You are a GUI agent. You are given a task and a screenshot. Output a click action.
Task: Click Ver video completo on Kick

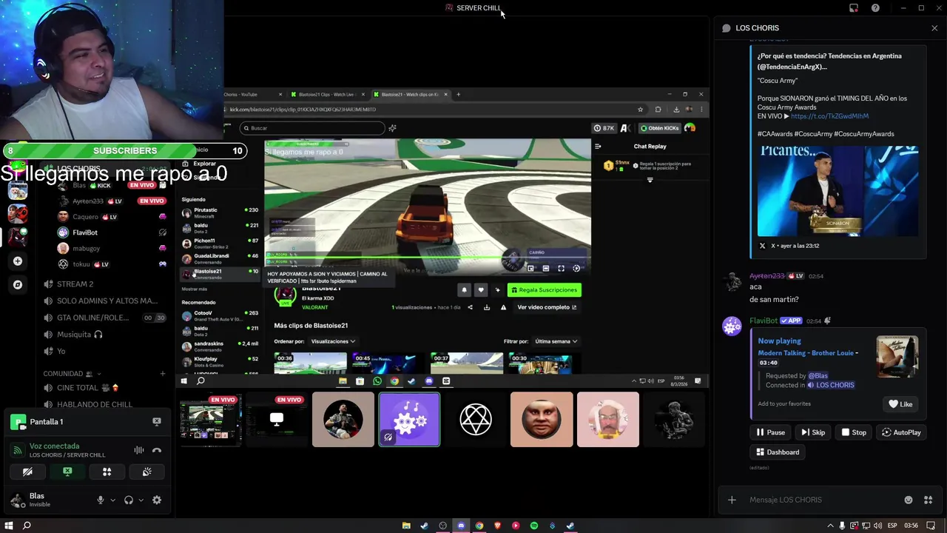pos(547,307)
